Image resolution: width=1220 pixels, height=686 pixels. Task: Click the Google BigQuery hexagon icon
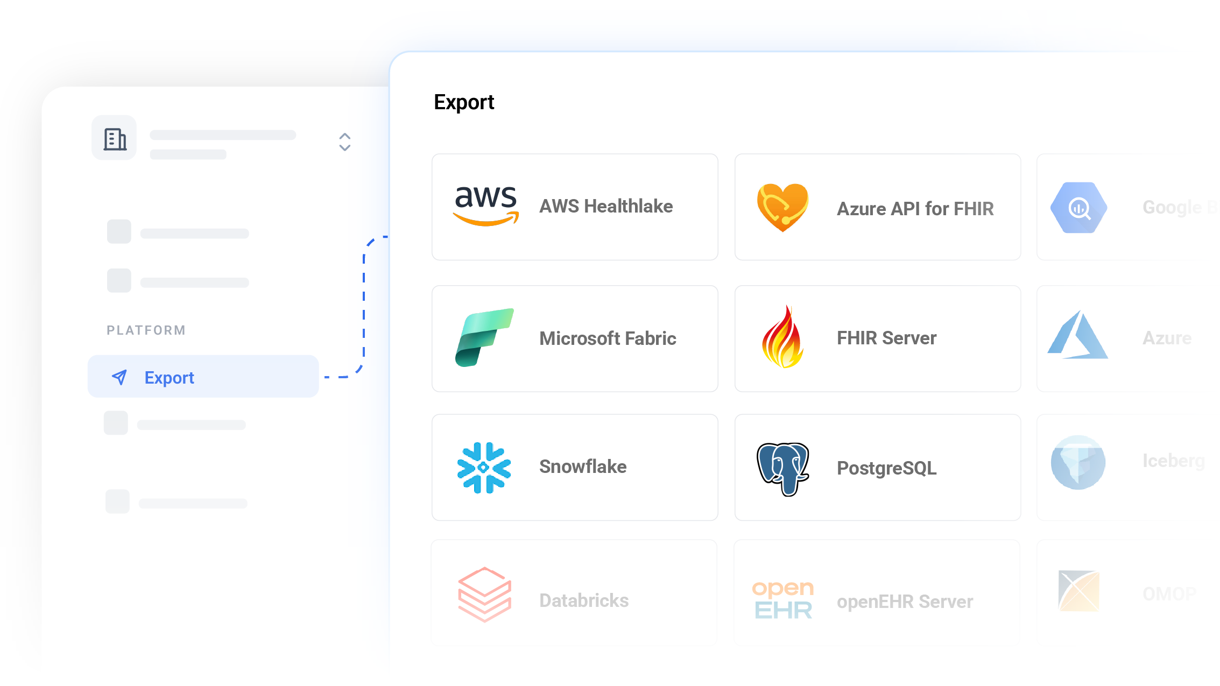tap(1078, 208)
